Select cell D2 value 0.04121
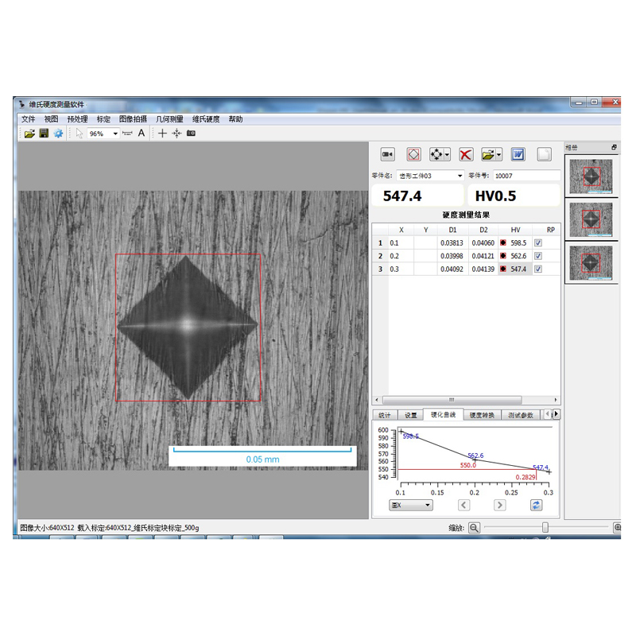Image resolution: width=636 pixels, height=636 pixels. [483, 256]
